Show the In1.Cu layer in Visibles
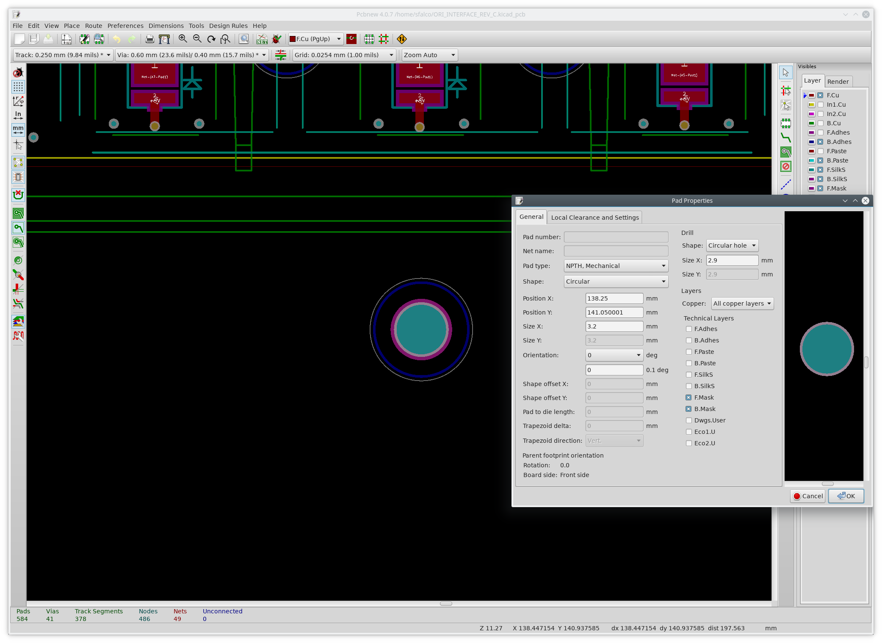 coord(820,105)
